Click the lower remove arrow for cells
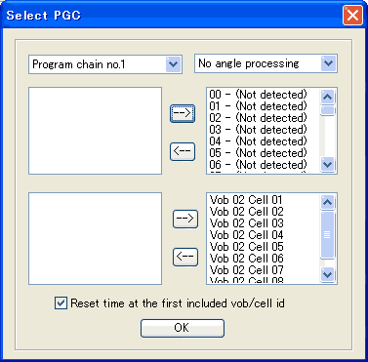The height and width of the screenshot is (362, 368). coord(185,257)
